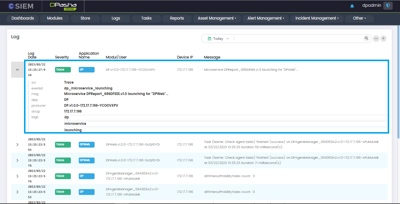The height and width of the screenshot is (204, 400).
Task: Click inside the log search field
Action: click(x=299, y=39)
